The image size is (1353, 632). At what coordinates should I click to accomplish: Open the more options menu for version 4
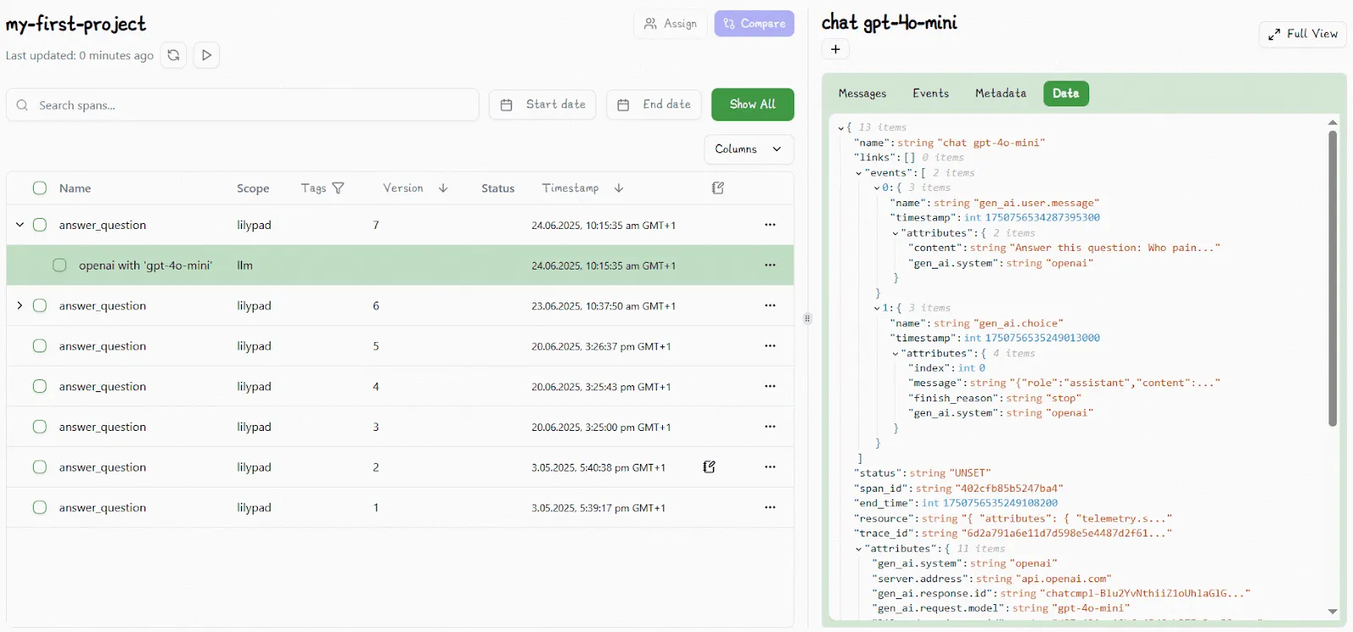tap(770, 386)
